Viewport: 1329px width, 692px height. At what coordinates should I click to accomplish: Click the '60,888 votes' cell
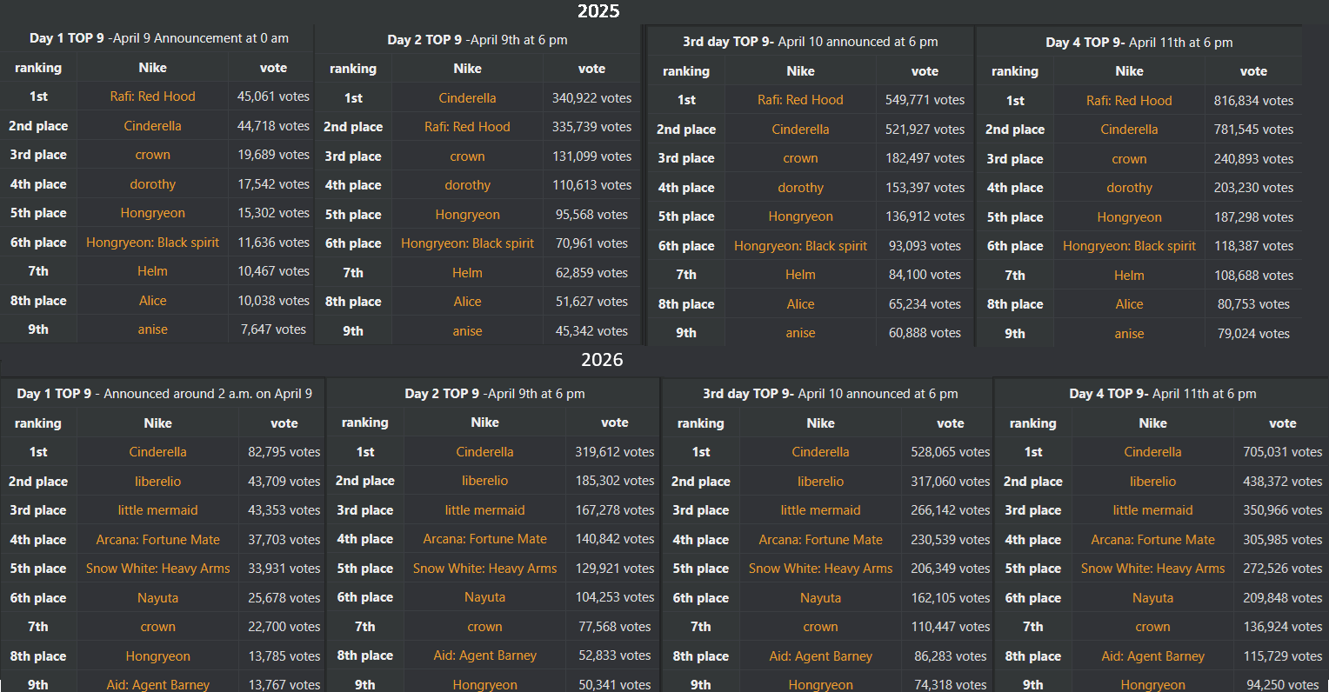(x=925, y=333)
